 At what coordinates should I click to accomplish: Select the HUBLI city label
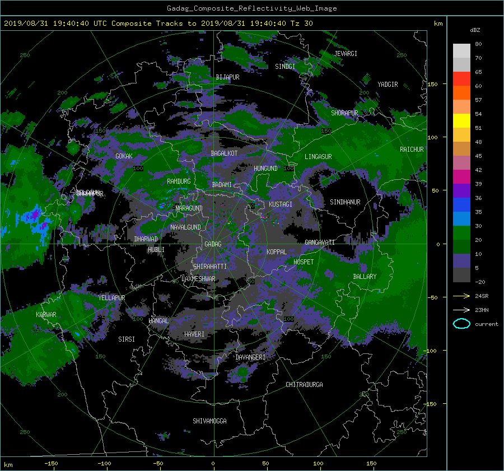coord(156,250)
